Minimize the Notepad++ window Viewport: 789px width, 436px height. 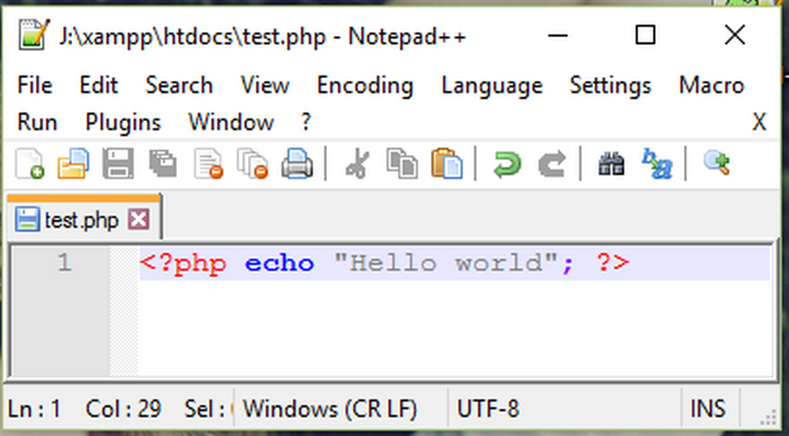pos(558,35)
